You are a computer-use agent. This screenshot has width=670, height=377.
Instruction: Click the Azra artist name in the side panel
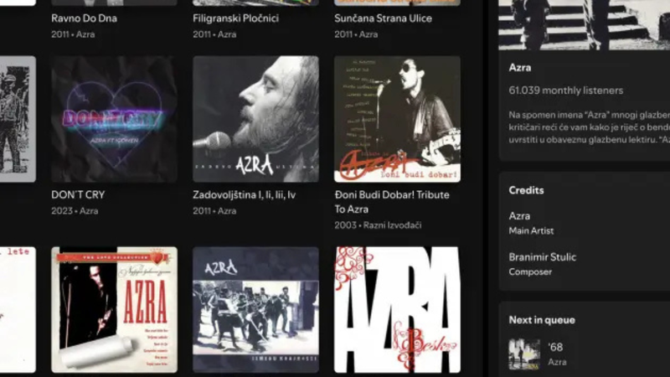(x=520, y=68)
